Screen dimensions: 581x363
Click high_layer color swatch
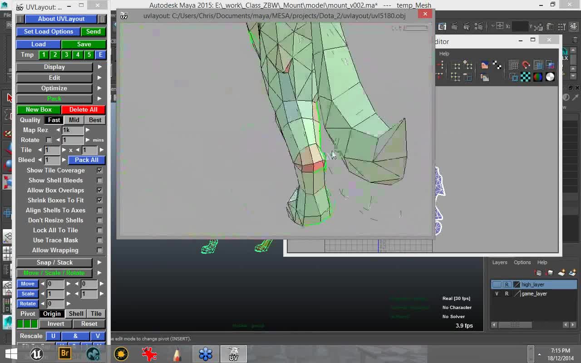coord(517,285)
